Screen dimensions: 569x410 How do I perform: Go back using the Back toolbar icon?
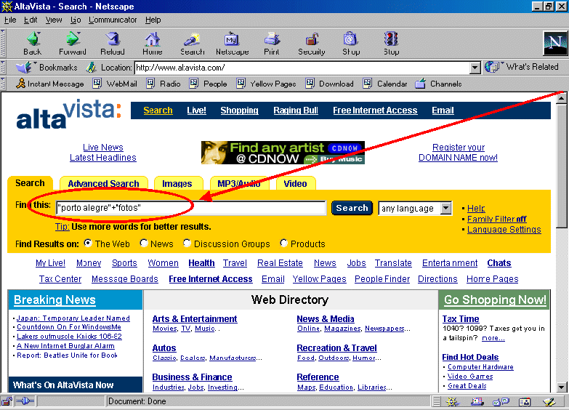point(33,39)
